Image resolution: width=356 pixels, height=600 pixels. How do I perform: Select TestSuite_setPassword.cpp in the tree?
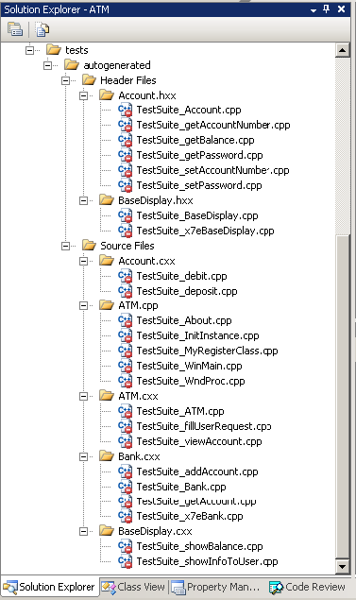[x=199, y=185]
